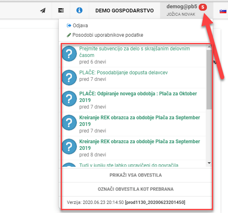Open DEMO GOSPODARSTVO organization selector
Screen dimensions: 228x213
click(124, 11)
